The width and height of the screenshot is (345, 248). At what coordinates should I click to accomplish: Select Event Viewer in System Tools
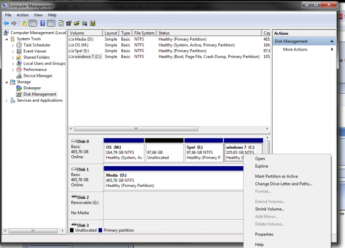[x=35, y=51]
